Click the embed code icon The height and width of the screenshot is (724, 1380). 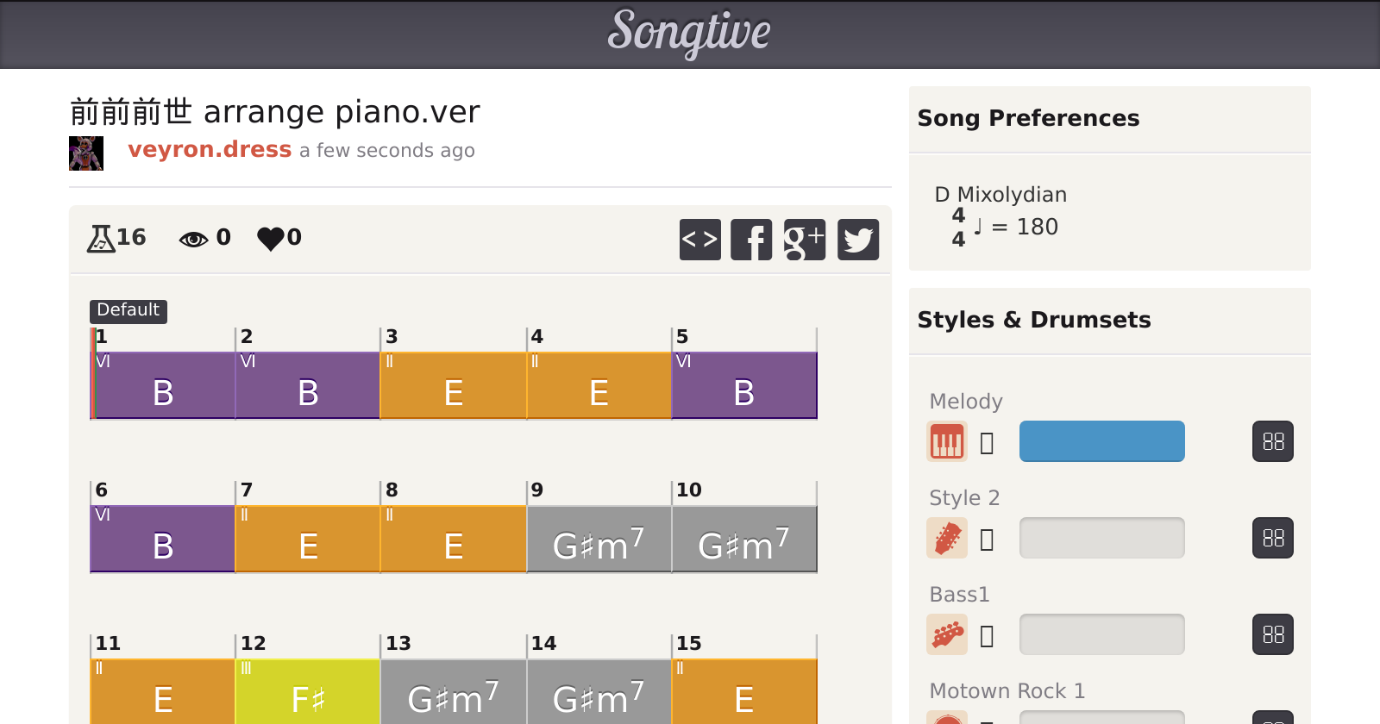pyautogui.click(x=699, y=239)
